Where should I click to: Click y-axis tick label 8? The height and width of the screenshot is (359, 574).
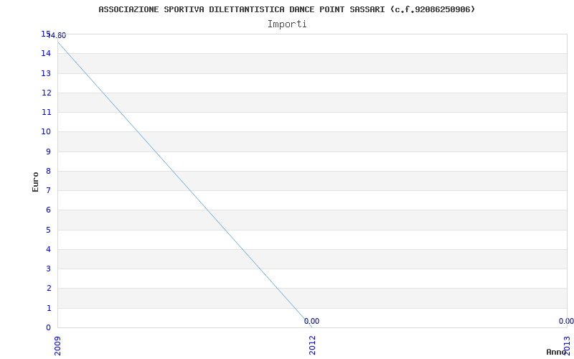coord(48,171)
